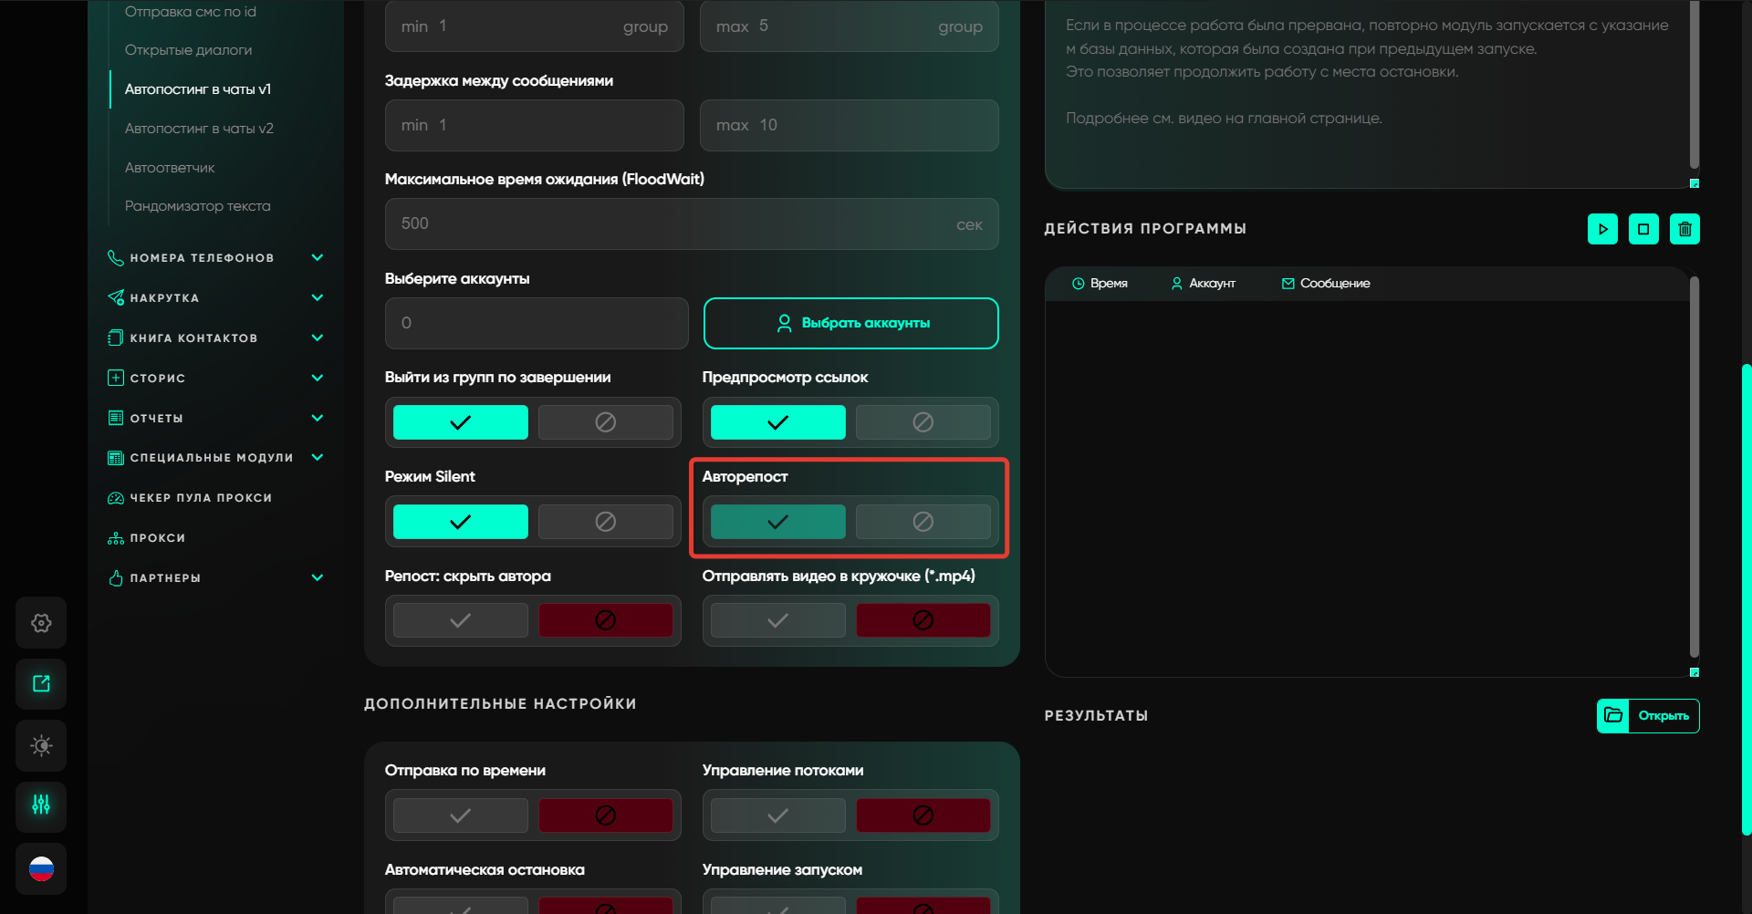Click the FloodWait max wait time field

(675, 224)
